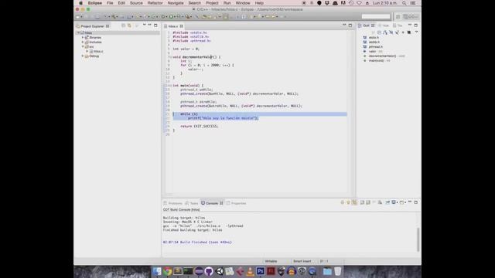Viewport: 495px width, 278px height.
Task: Open the Outline view tab
Action: tap(366, 25)
